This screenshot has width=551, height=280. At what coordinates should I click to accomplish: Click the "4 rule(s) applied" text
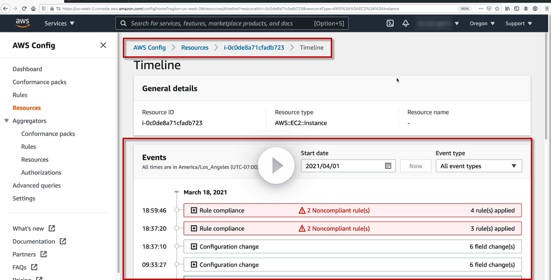(x=492, y=210)
